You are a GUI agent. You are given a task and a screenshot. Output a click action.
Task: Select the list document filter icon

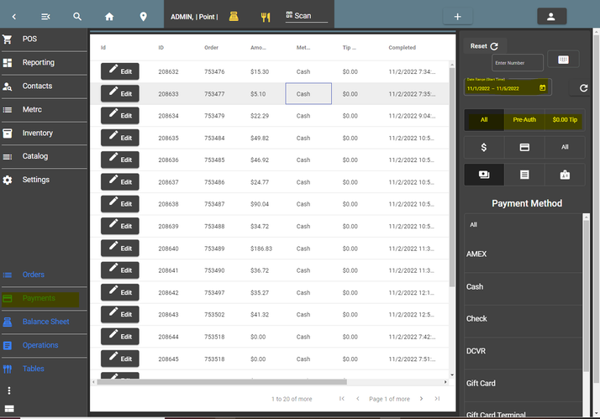[x=524, y=175]
